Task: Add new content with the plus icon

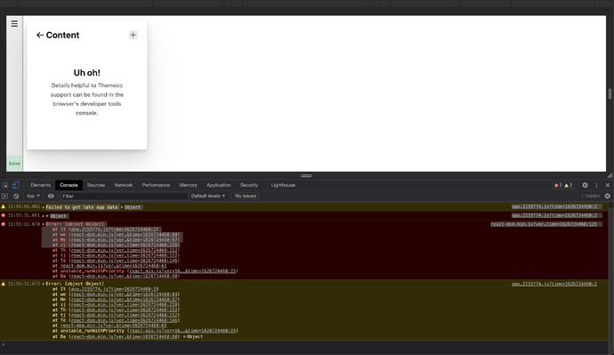Action: click(133, 35)
